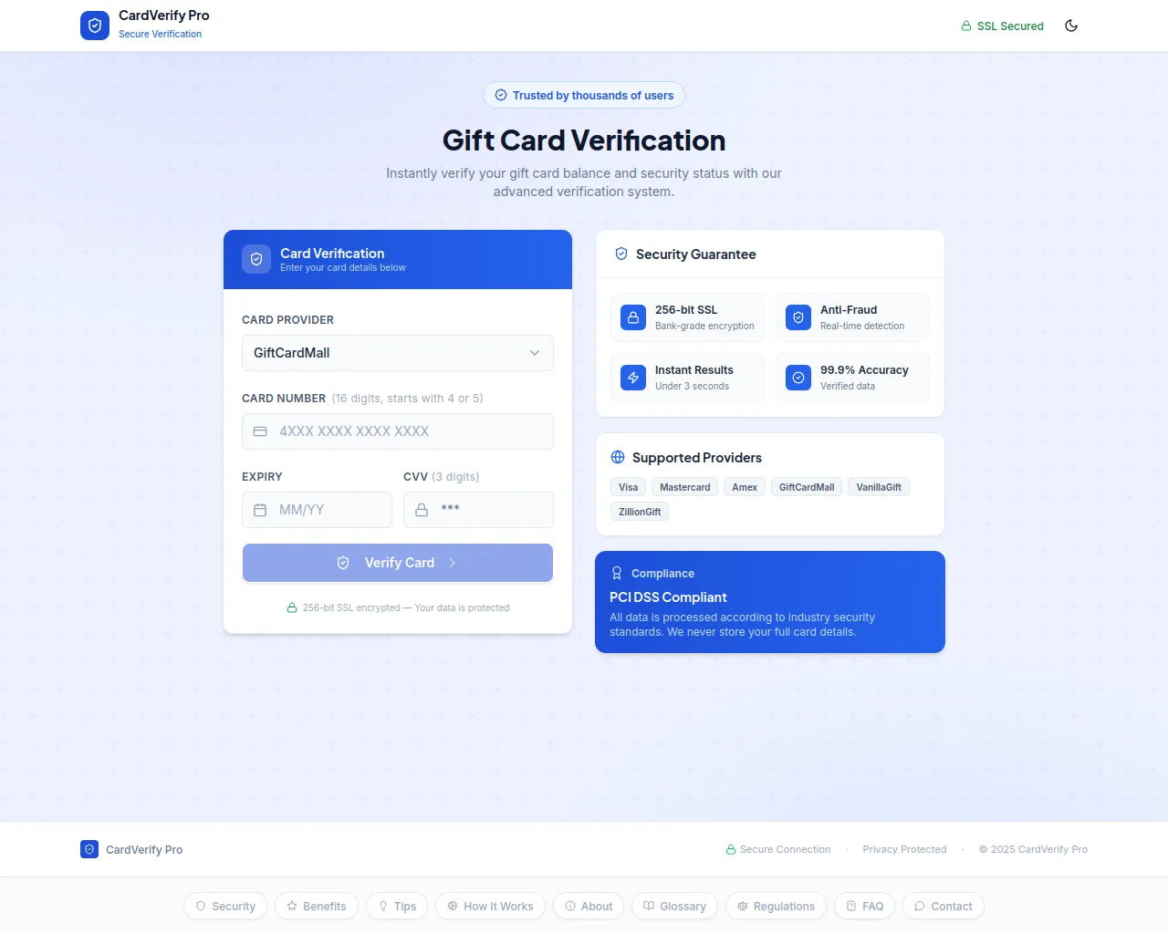Viewport: 1168px width, 934px height.
Task: Select the Amex provider tag
Action: (745, 487)
